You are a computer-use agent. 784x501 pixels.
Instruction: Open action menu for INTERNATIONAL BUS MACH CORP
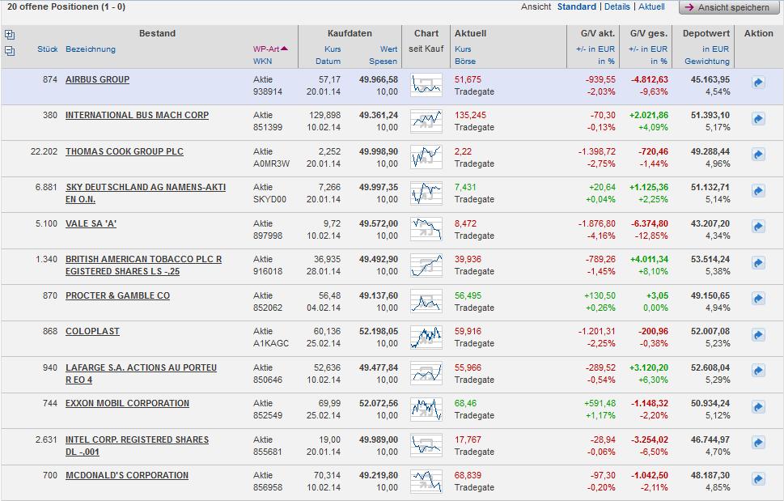(x=758, y=119)
